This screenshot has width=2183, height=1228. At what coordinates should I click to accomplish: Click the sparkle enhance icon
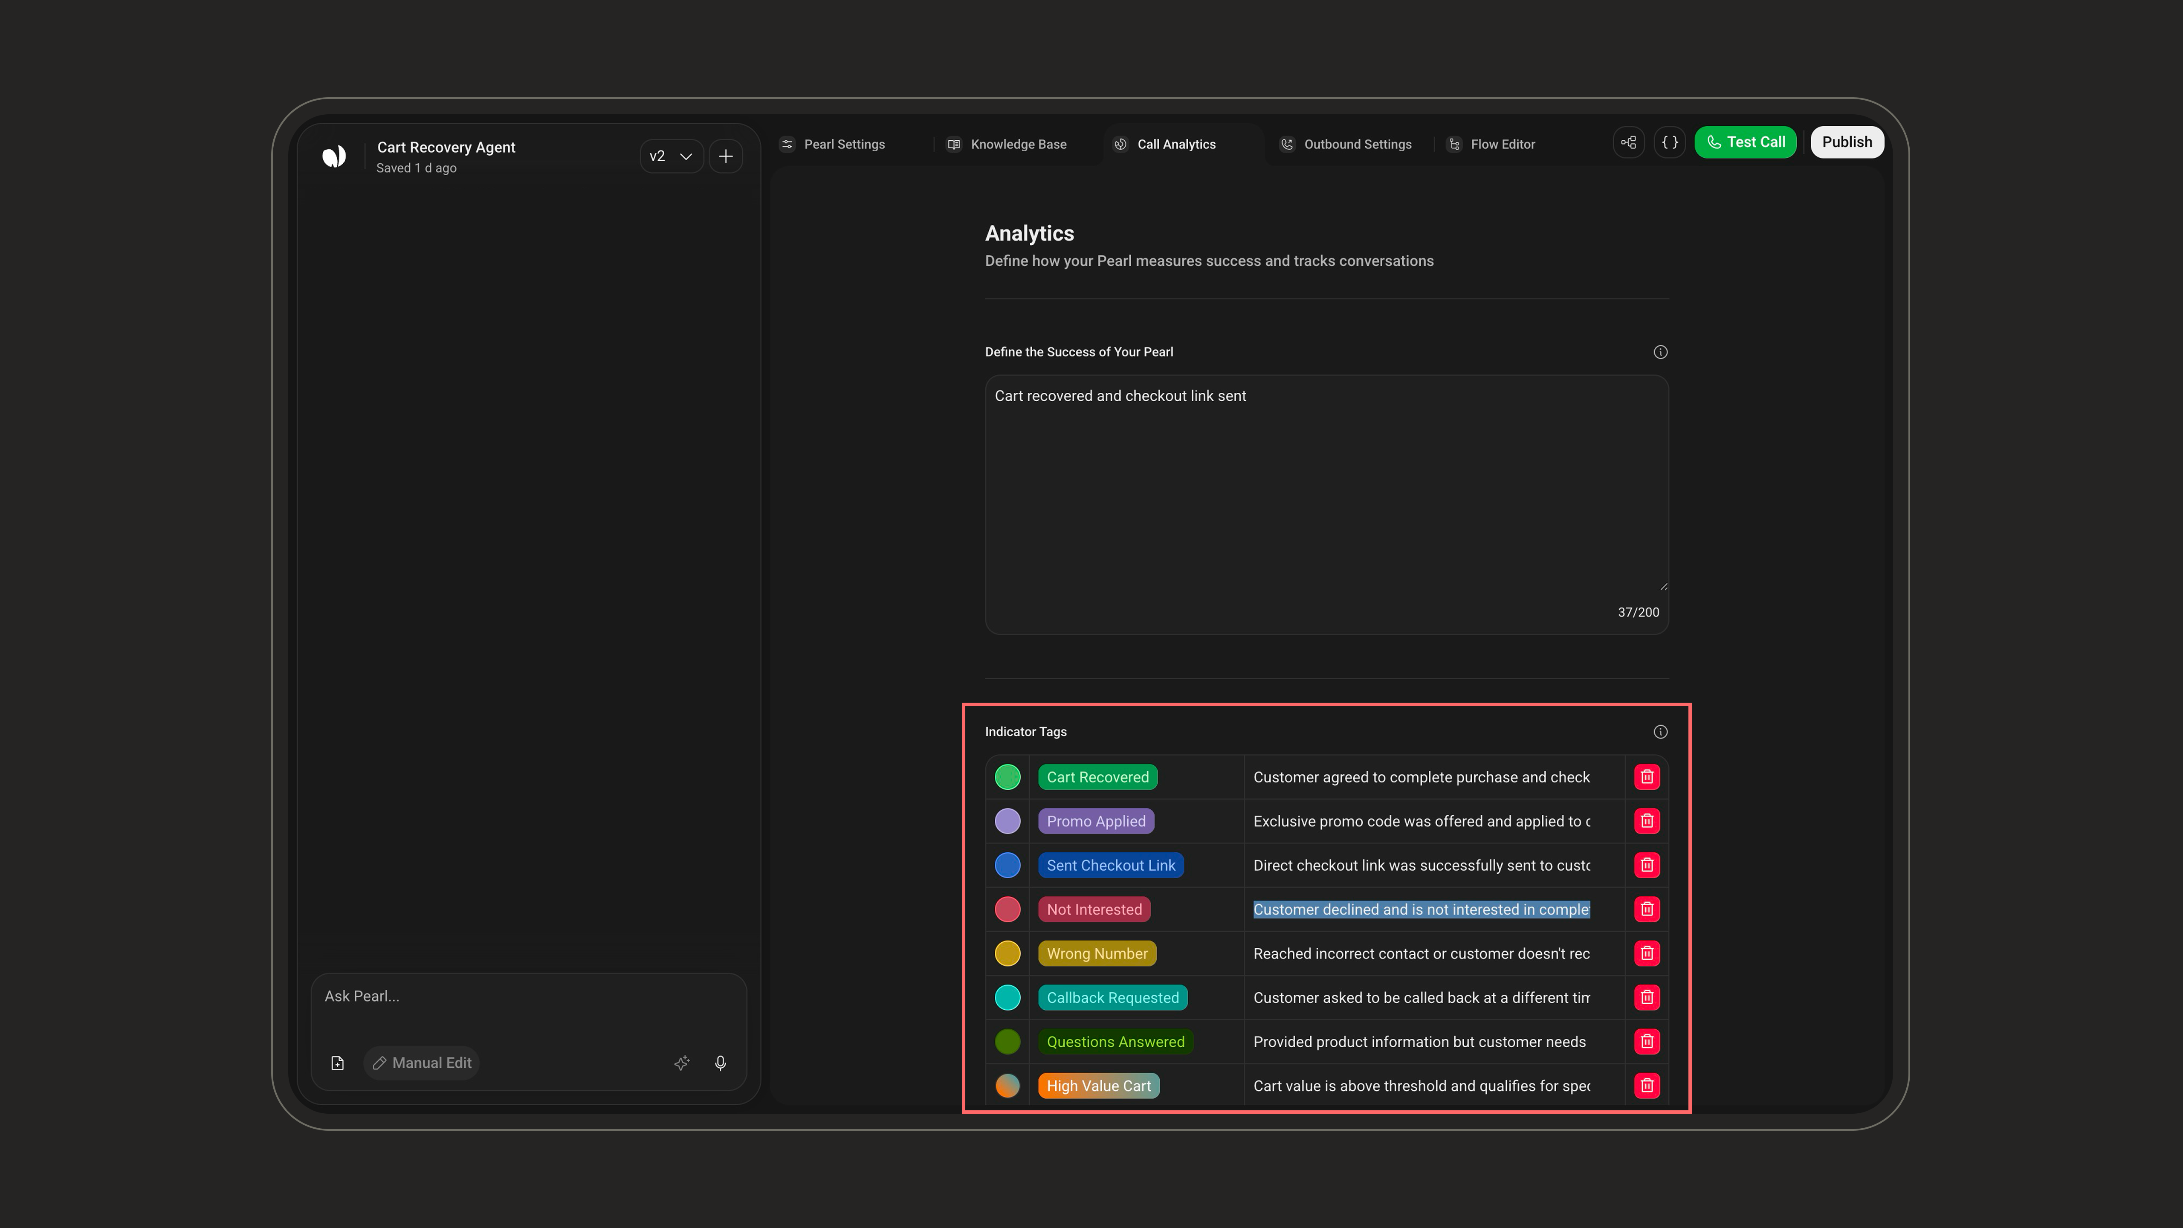tap(682, 1063)
